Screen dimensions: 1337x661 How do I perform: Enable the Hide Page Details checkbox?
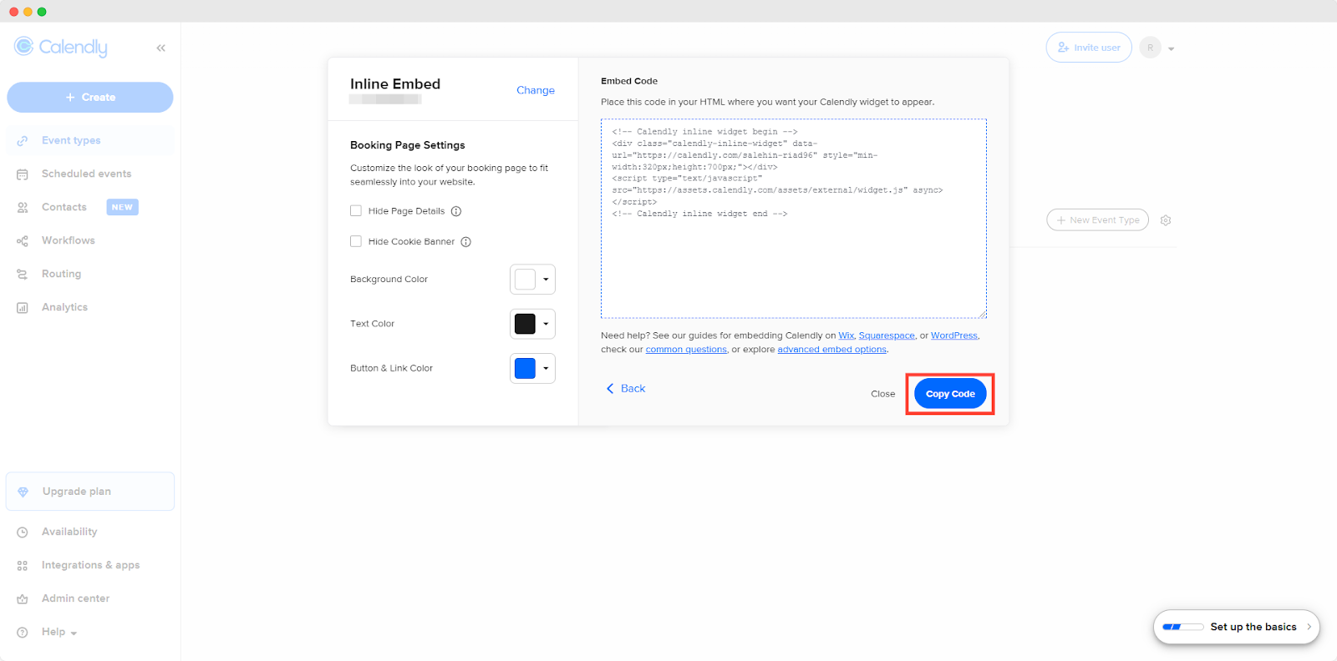click(356, 211)
